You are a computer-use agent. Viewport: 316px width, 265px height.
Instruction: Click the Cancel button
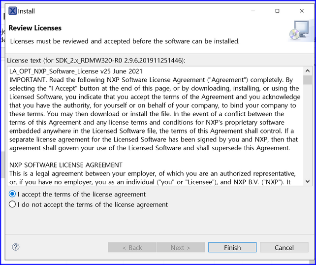click(x=284, y=247)
